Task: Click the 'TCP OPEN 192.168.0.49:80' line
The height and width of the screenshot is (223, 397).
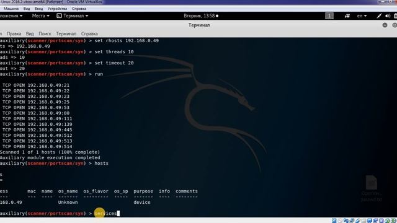Action: pyautogui.click(x=36, y=113)
